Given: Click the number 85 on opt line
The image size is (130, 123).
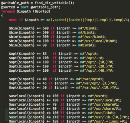Looking at the screenshot, I should point(44,54).
